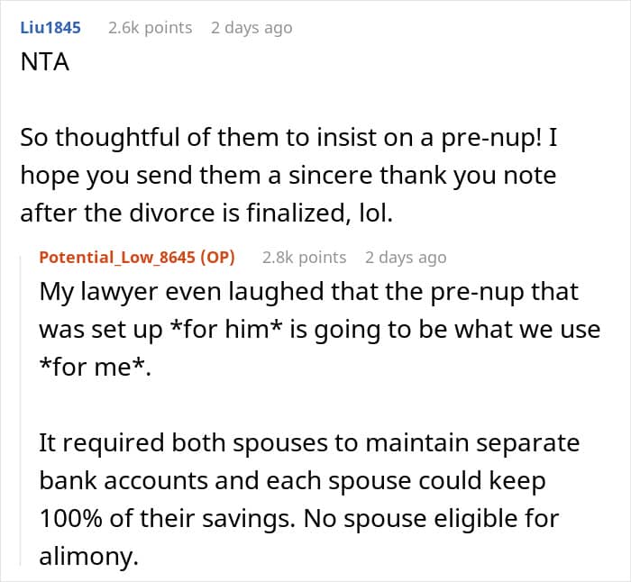Click the (OP) label
The height and width of the screenshot is (582, 631).
[216, 257]
